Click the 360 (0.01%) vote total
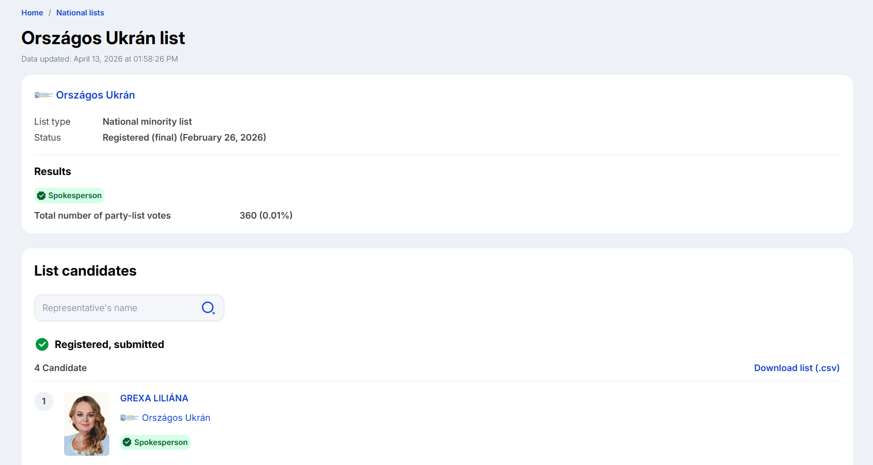Screen dimensions: 873x465 coord(266,216)
